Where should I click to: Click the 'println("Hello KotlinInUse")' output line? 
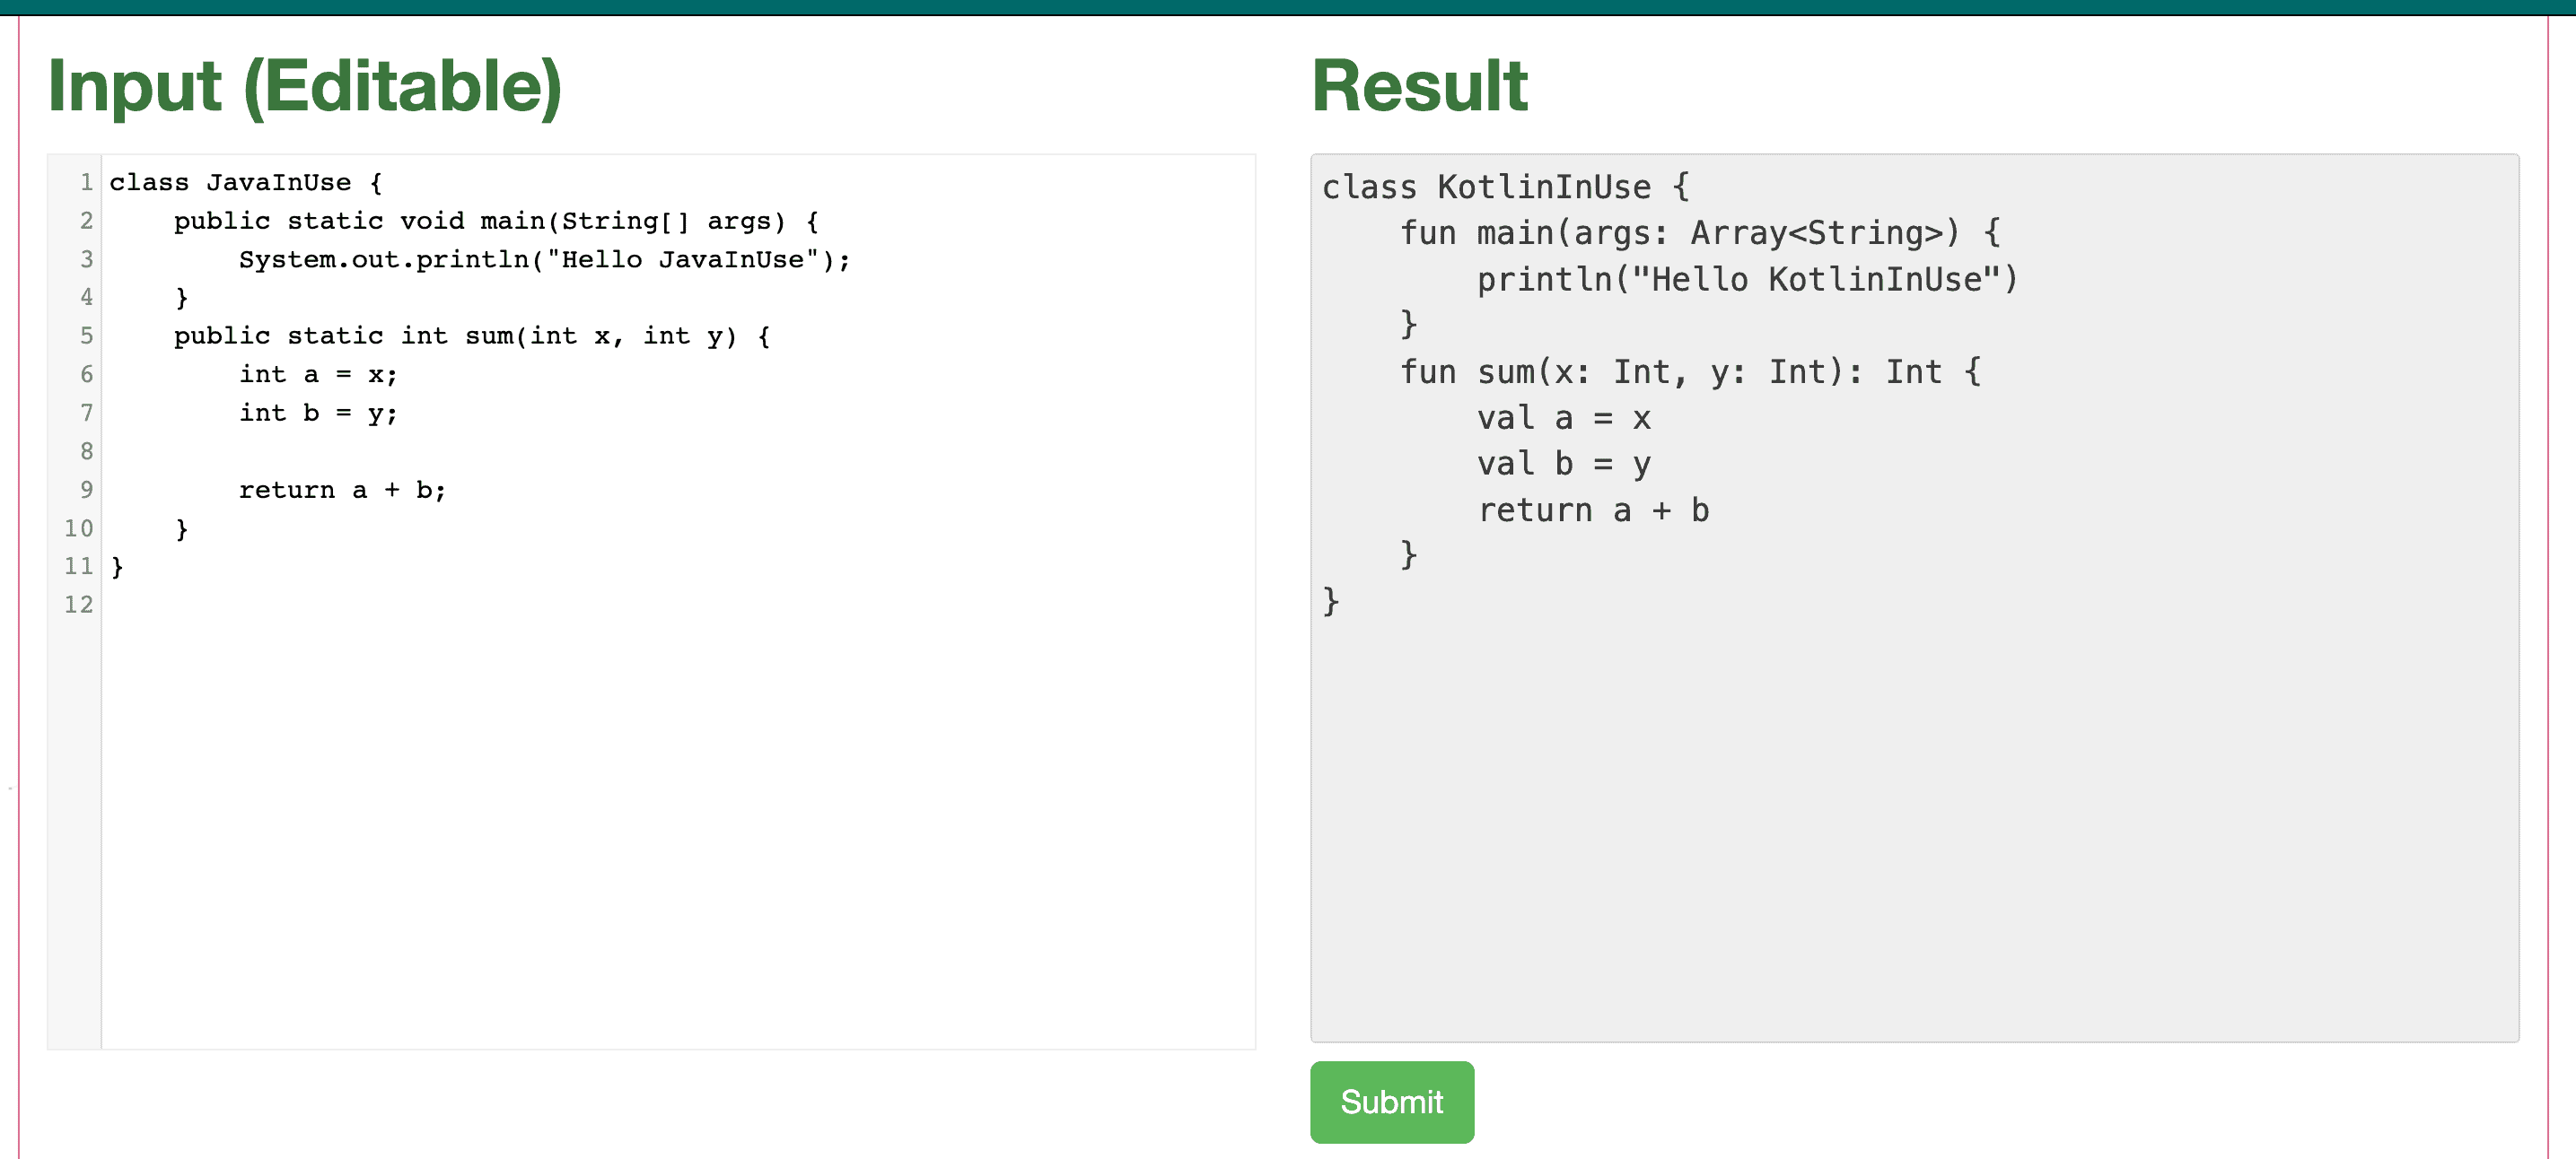(x=1745, y=279)
